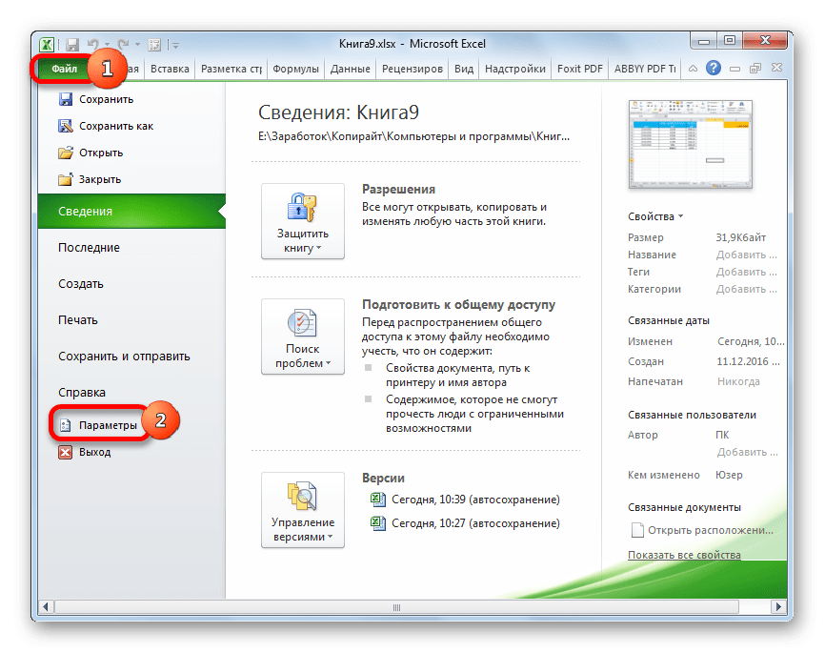This screenshot has width=825, height=653.
Task: Click Добавить under Автор to add author
Action: click(x=747, y=453)
